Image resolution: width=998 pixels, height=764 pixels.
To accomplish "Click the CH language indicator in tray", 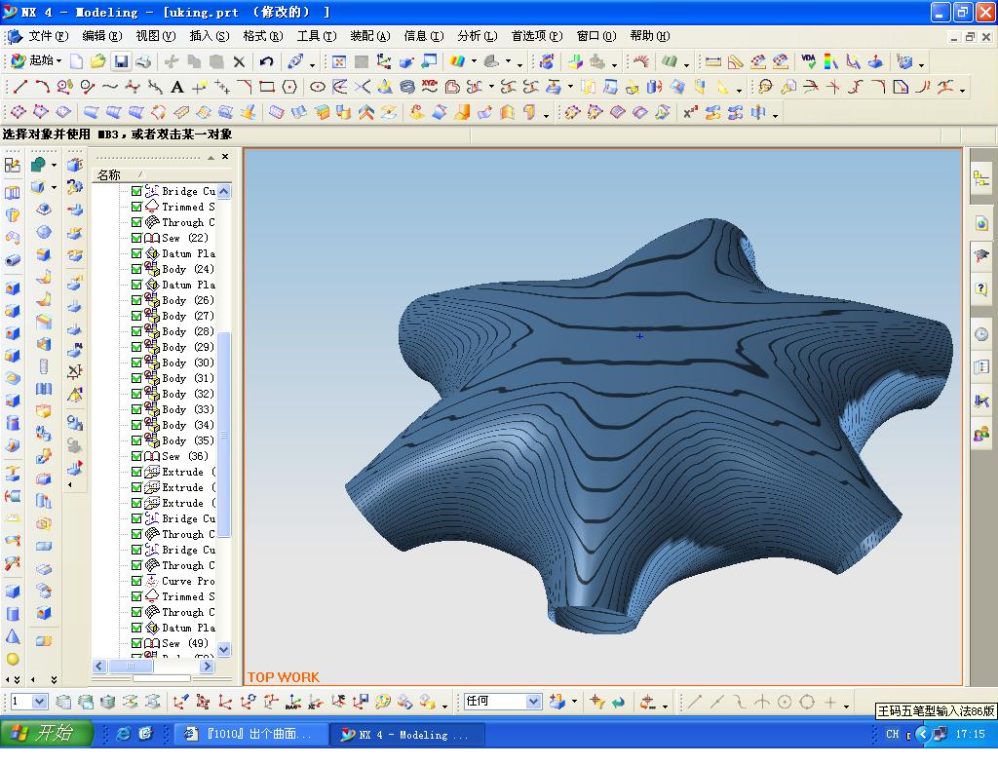I will coord(893,734).
